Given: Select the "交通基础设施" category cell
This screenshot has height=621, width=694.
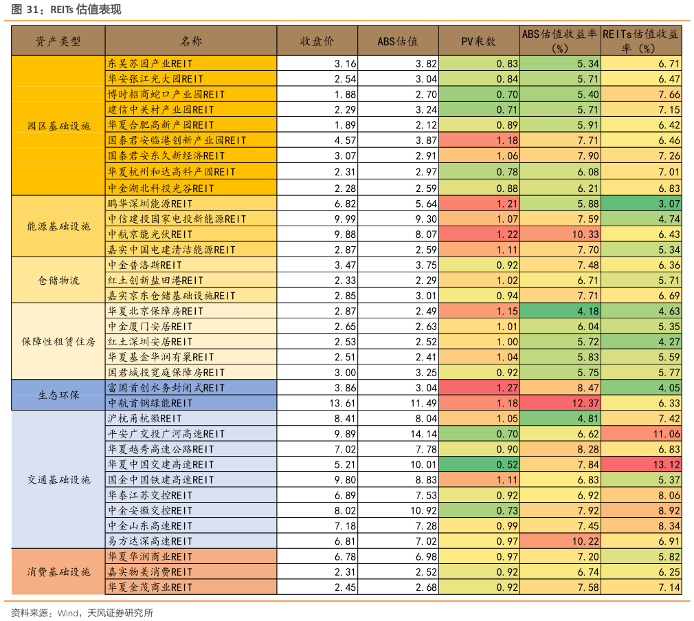Looking at the screenshot, I should (x=58, y=480).
